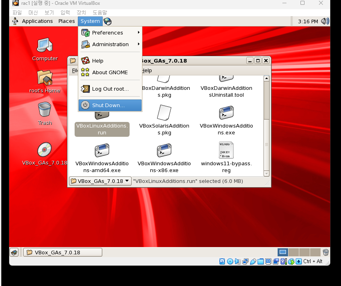Open VirtualBox 머신 menu
Screen dimensions: 341x286
(x=33, y=12)
